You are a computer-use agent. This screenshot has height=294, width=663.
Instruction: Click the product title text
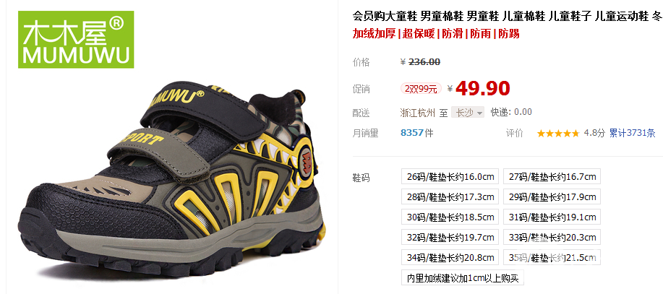tap(508, 17)
